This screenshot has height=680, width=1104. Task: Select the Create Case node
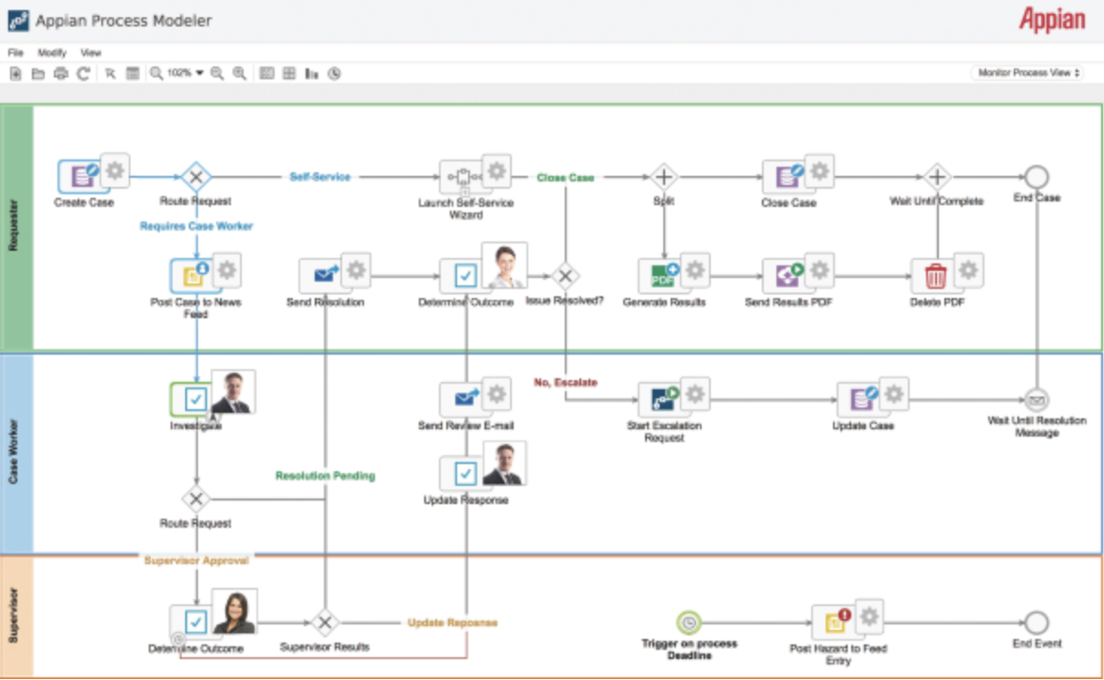pyautogui.click(x=82, y=175)
